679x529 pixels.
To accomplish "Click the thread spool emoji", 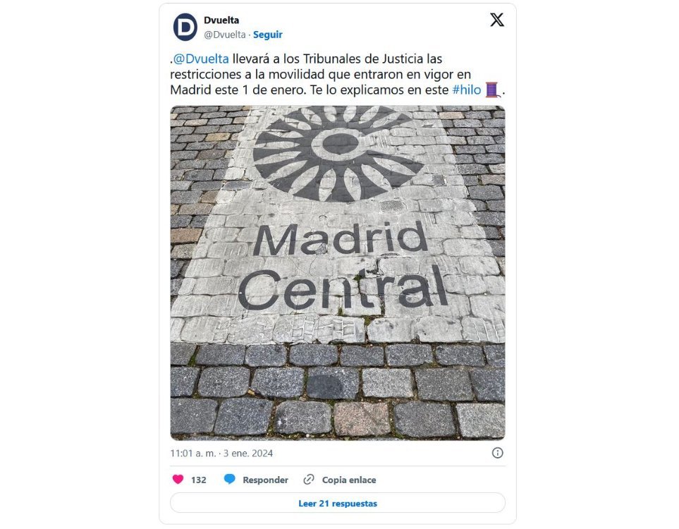I will tap(492, 90).
